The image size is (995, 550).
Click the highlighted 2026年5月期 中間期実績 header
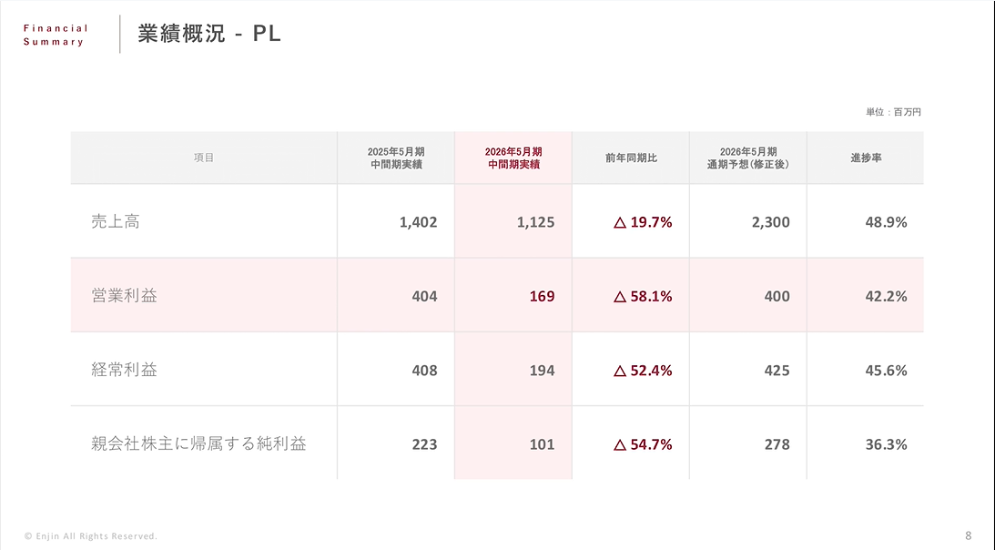[513, 158]
